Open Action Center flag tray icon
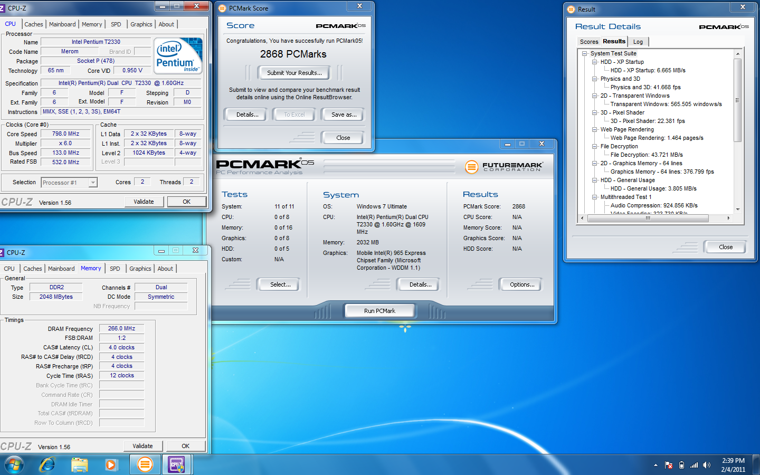760x475 pixels. pyautogui.click(x=669, y=465)
